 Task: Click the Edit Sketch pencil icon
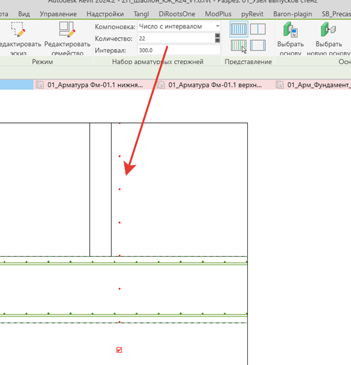18,29
